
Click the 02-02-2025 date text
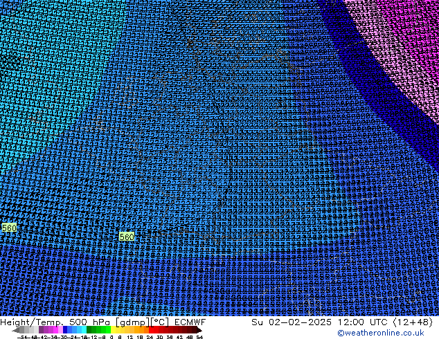tap(300, 322)
